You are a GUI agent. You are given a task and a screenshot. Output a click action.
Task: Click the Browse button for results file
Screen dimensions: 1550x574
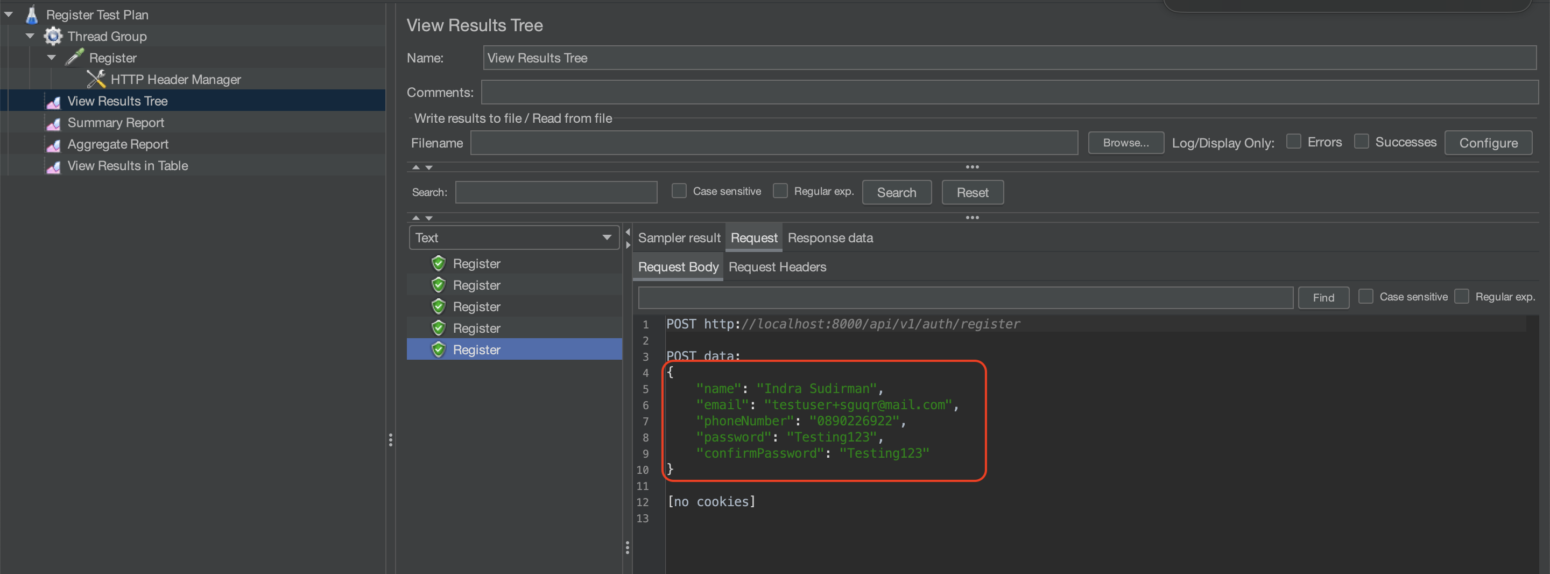click(1125, 143)
